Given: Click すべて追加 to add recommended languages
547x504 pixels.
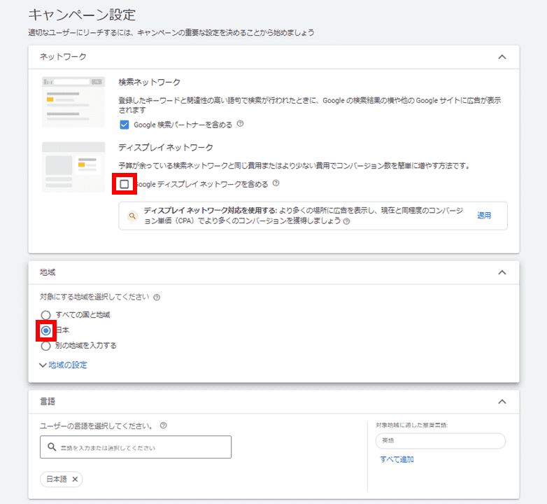Looking at the screenshot, I should pos(397,459).
